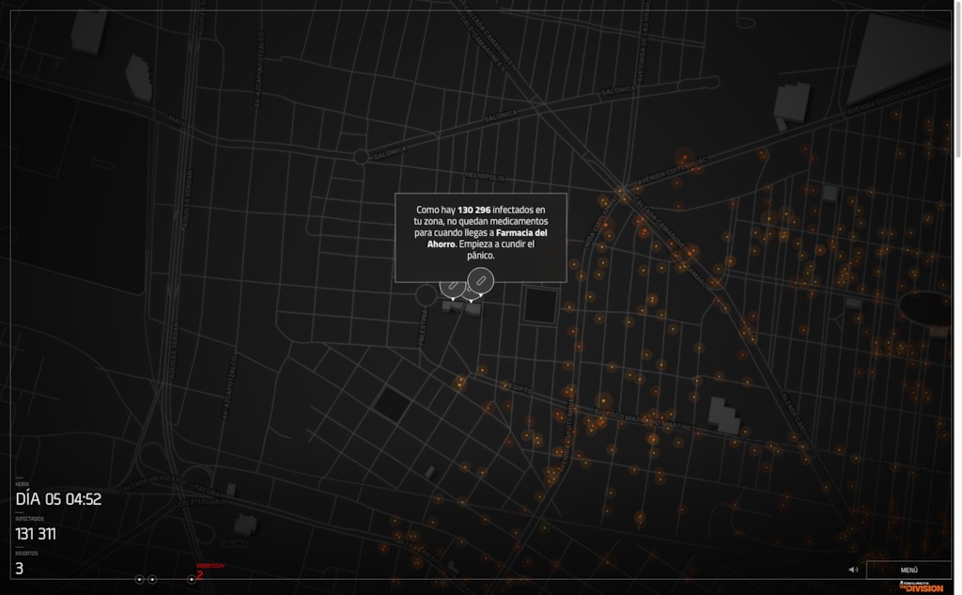This screenshot has width=962, height=595.
Task: Click the page's vertical scrollbar thumb
Action: pyautogui.click(x=957, y=79)
